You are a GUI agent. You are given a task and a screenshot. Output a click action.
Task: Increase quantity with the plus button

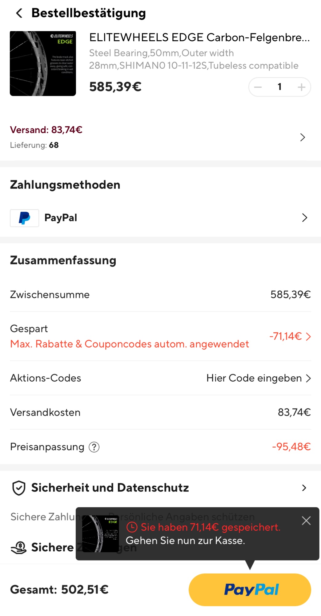tap(301, 87)
